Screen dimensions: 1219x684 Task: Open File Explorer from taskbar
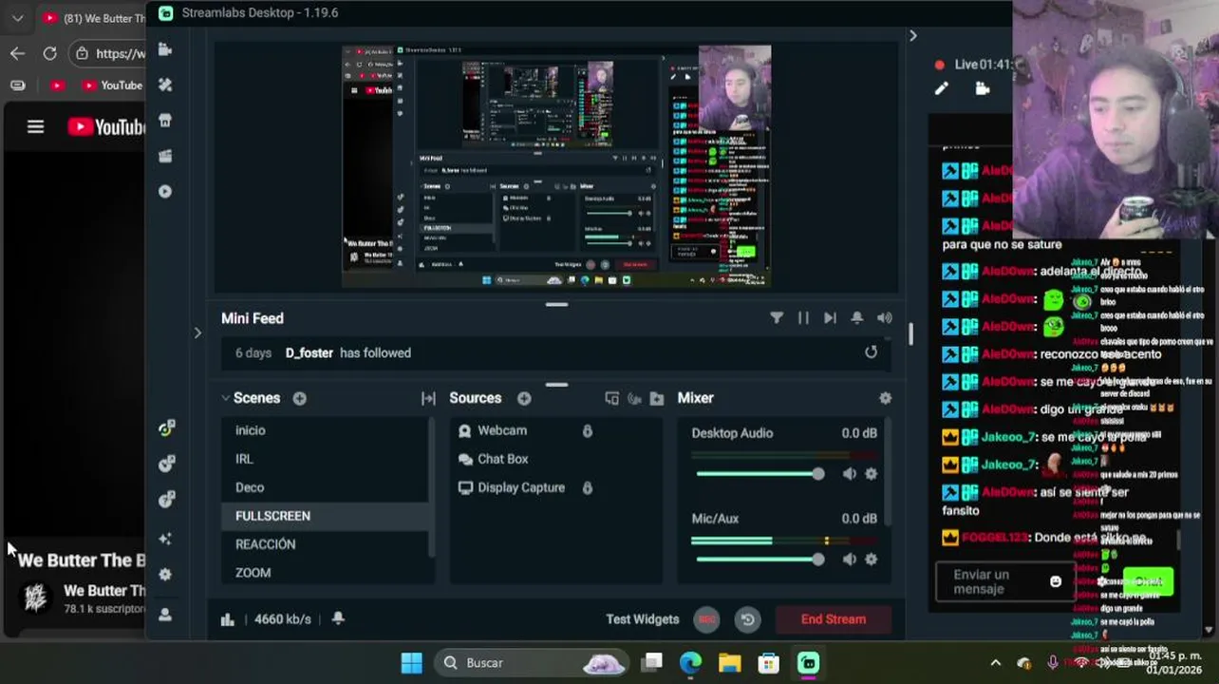(x=729, y=663)
